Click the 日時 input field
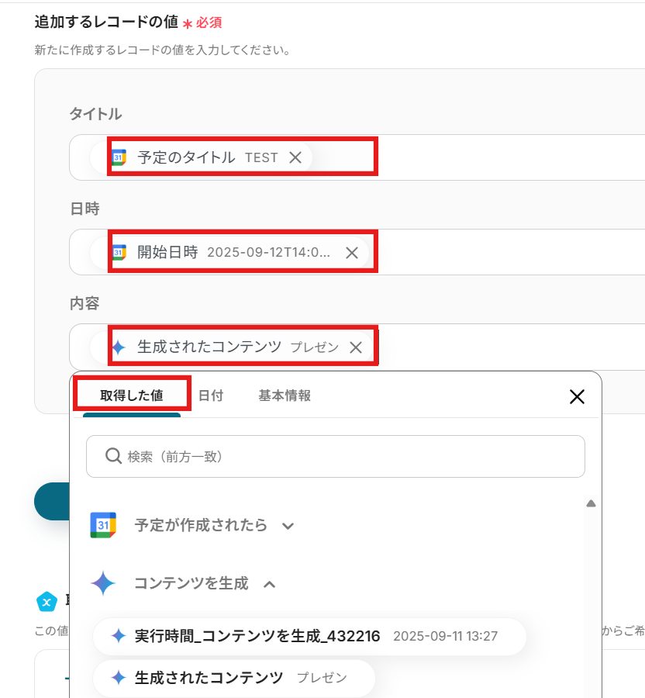The height and width of the screenshot is (698, 645). click(x=357, y=252)
